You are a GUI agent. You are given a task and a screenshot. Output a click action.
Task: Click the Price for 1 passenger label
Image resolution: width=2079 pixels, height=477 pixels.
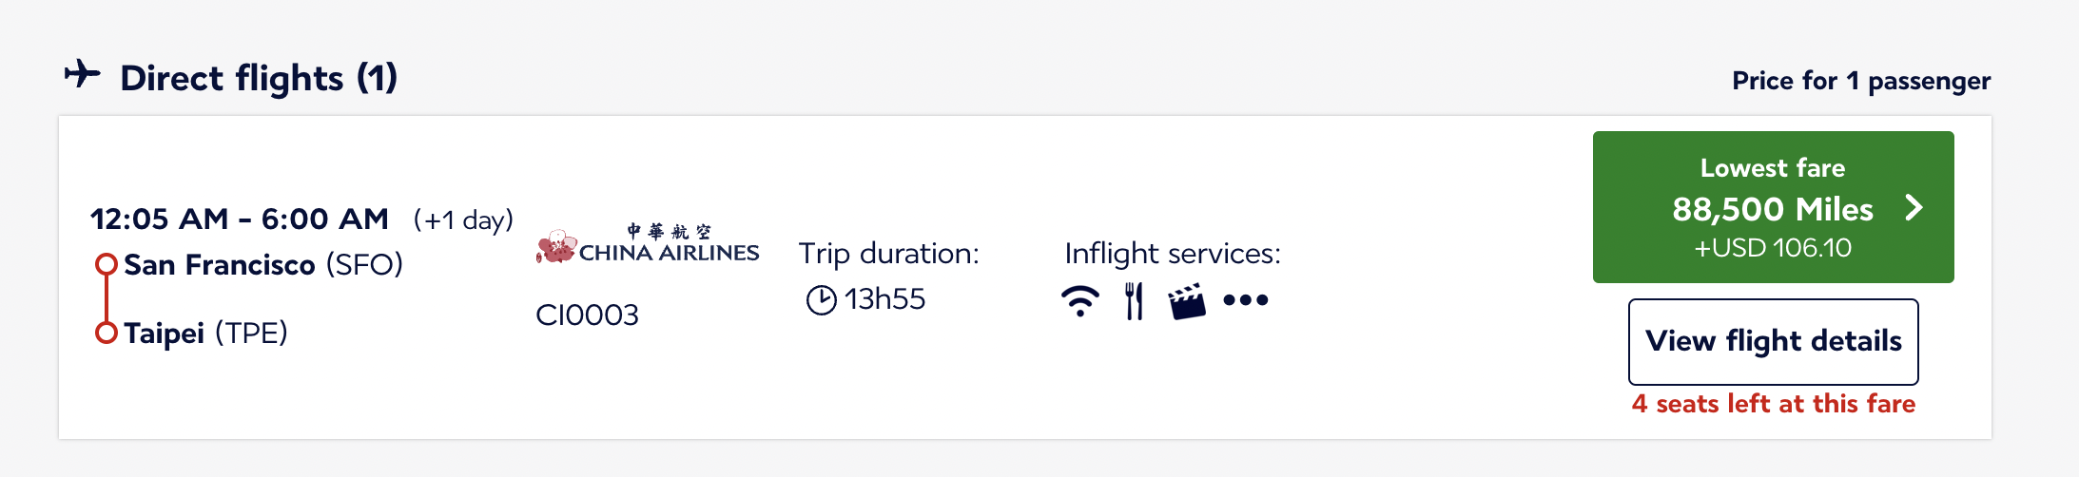tap(1861, 81)
